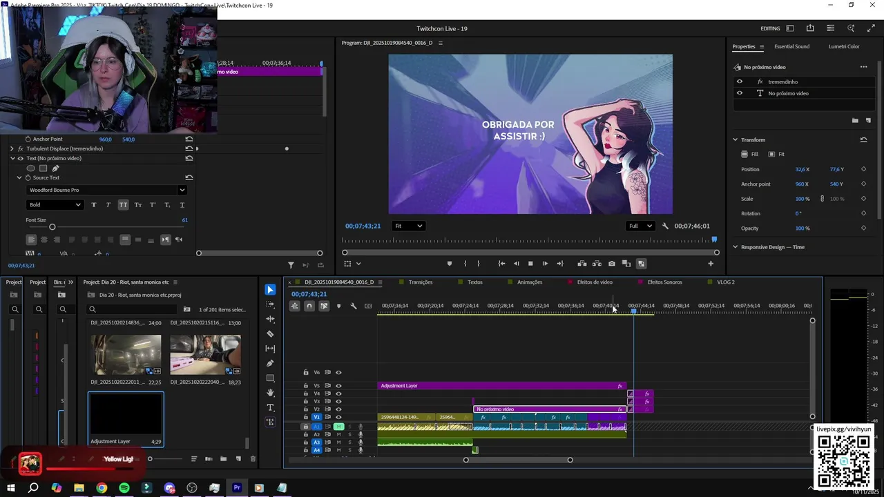Open Spotify from the Windows taskbar

click(124, 488)
